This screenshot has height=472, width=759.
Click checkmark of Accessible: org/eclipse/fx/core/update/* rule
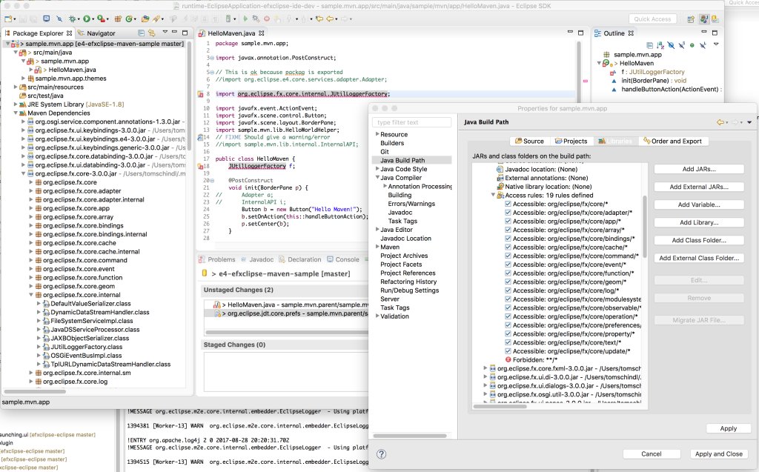pos(508,351)
